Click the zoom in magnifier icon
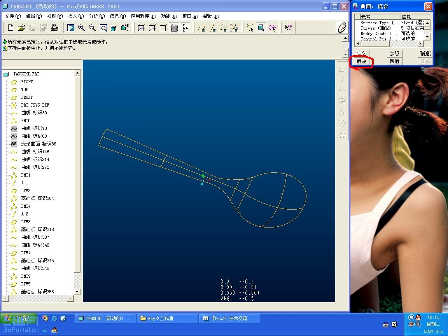The image size is (448, 336). coord(81,28)
